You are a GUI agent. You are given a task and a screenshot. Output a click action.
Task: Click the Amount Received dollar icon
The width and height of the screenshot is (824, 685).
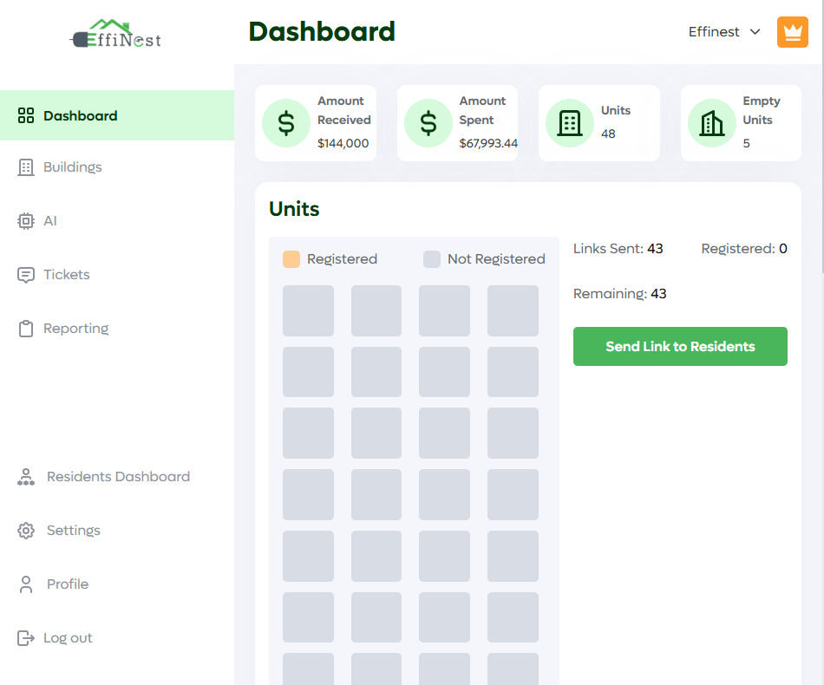(x=286, y=123)
